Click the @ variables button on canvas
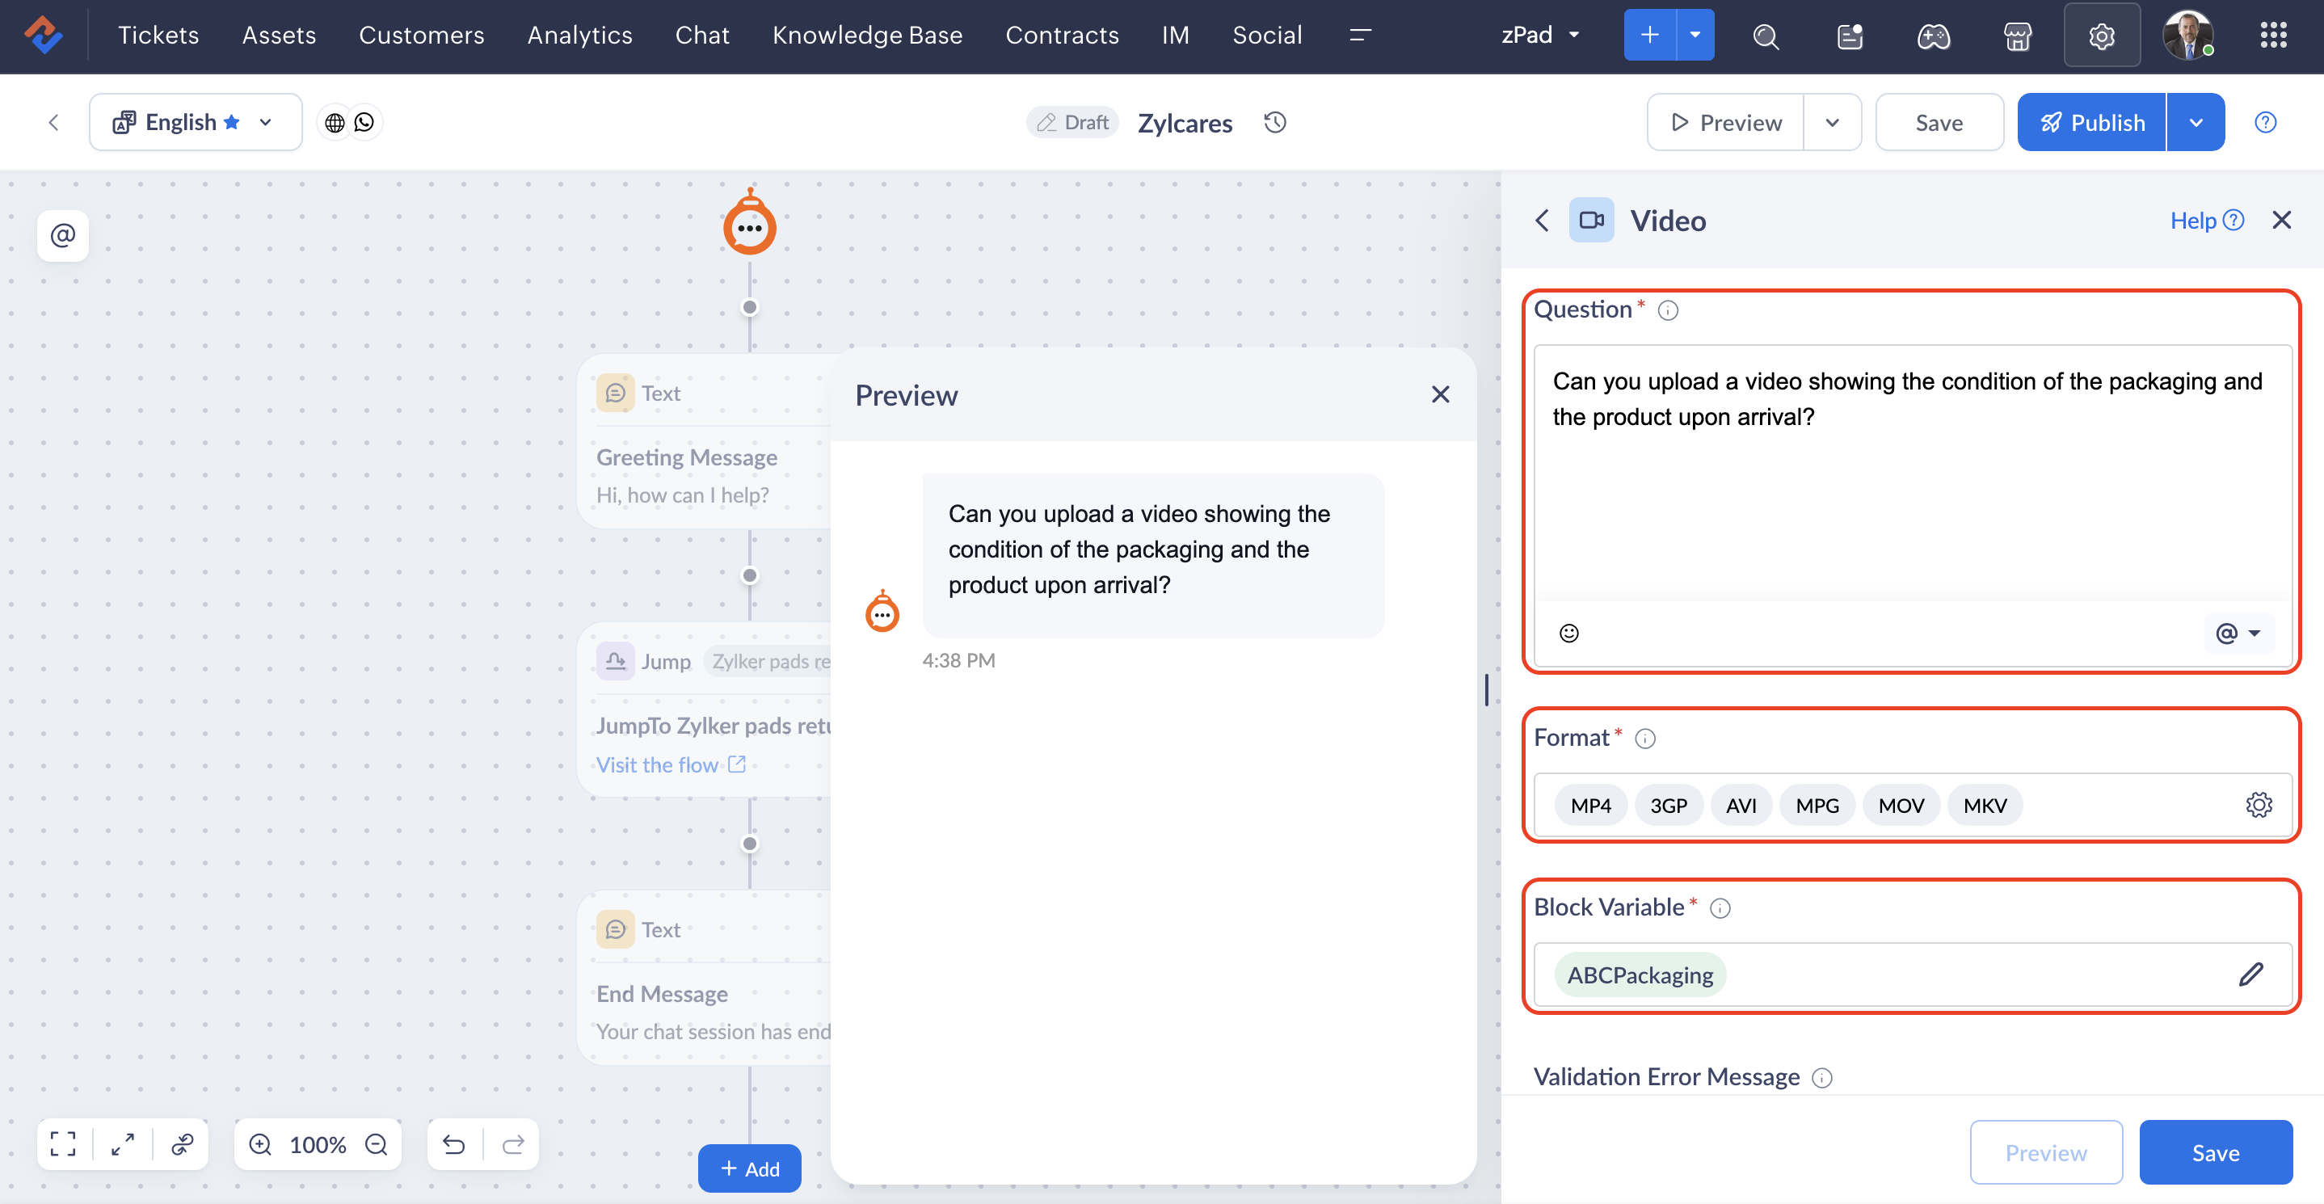The image size is (2324, 1204). point(63,235)
